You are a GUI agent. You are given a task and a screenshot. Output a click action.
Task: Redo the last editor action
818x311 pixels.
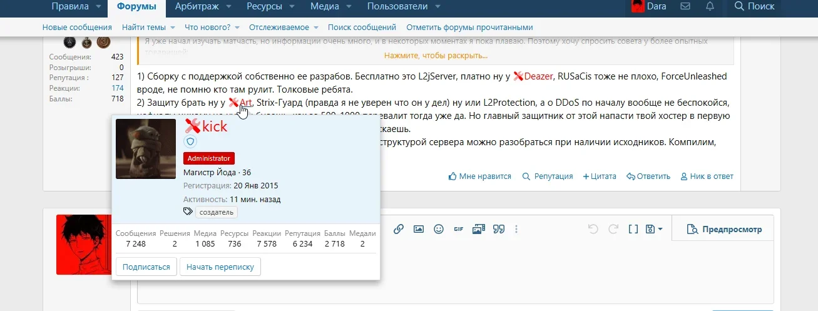coord(613,229)
